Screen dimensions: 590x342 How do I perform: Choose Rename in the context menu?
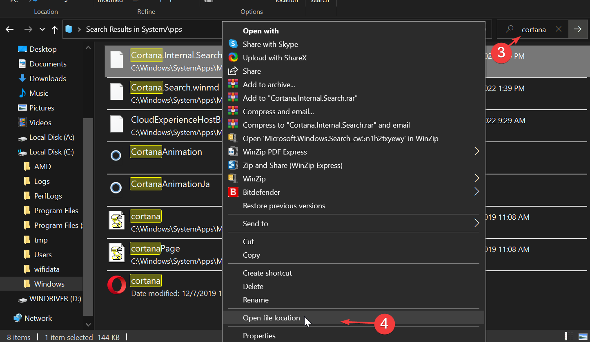[256, 300]
